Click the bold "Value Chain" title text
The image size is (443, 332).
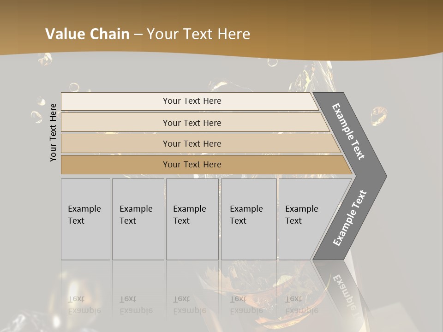click(x=87, y=34)
